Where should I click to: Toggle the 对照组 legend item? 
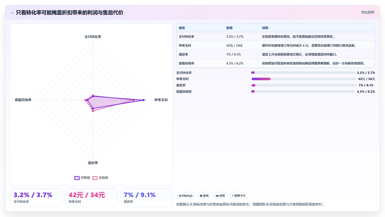coord(82,178)
